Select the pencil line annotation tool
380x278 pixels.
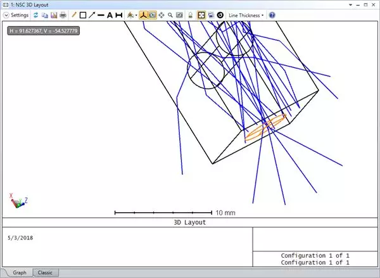click(74, 15)
